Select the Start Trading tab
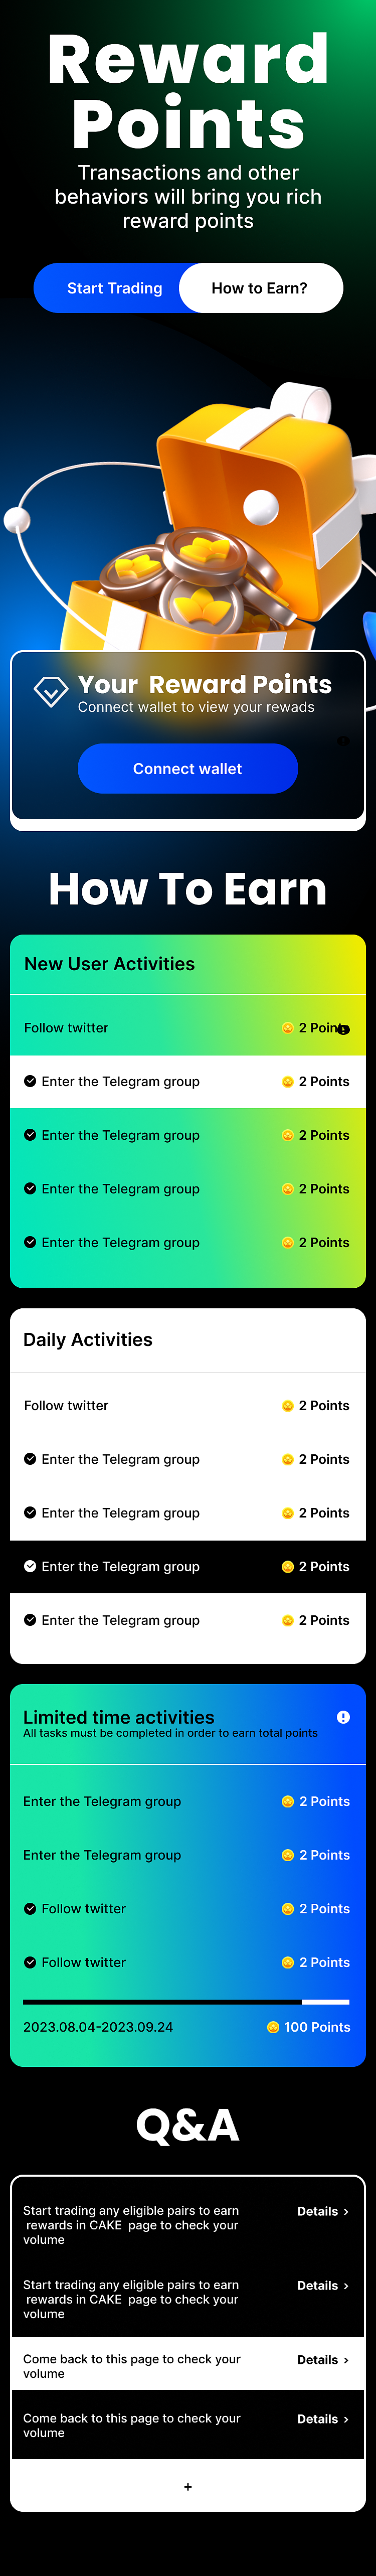Viewport: 376px width, 2576px height. [113, 288]
